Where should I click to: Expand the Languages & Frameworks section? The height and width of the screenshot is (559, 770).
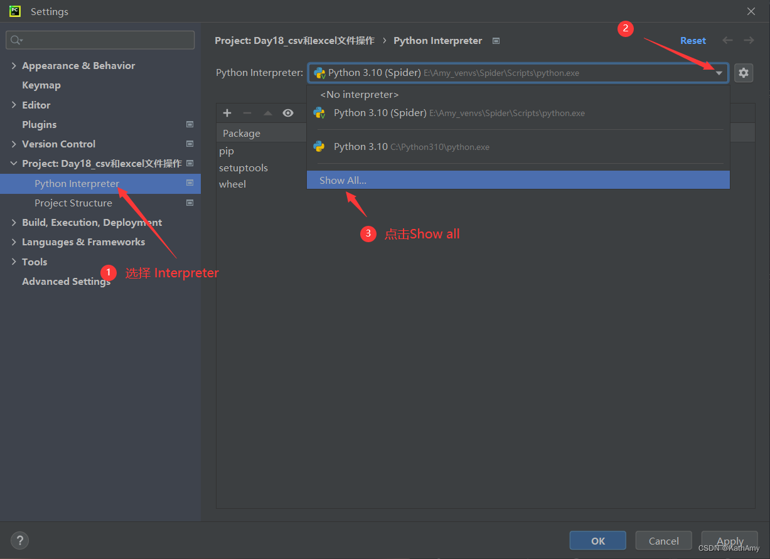[14, 242]
